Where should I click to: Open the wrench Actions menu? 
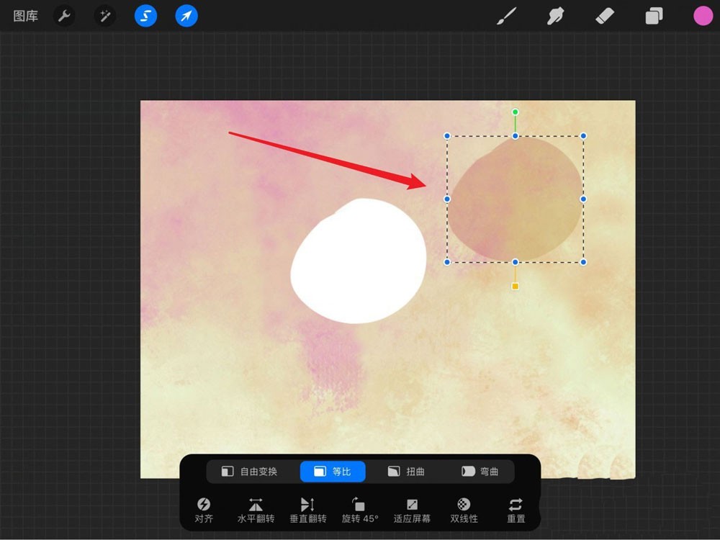(x=64, y=16)
